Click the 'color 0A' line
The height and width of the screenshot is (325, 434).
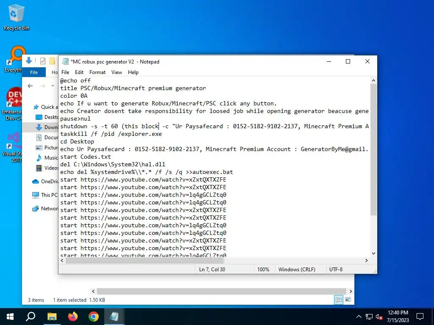coord(74,96)
